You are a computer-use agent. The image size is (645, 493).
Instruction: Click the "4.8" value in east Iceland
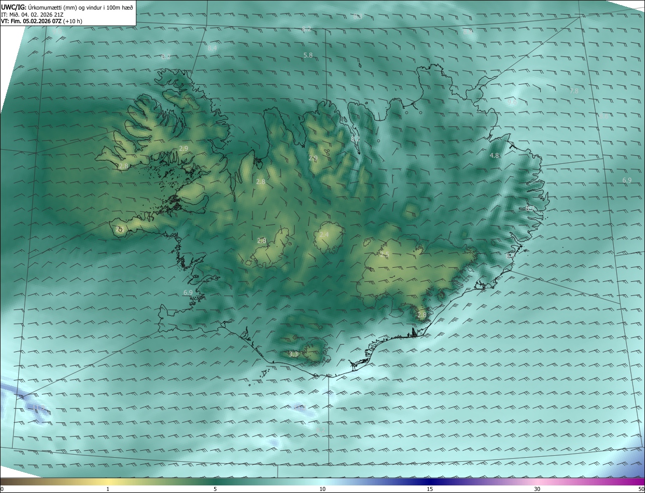point(494,156)
